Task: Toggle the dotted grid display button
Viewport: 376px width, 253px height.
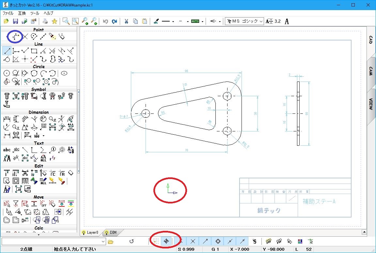Action: pos(156,241)
